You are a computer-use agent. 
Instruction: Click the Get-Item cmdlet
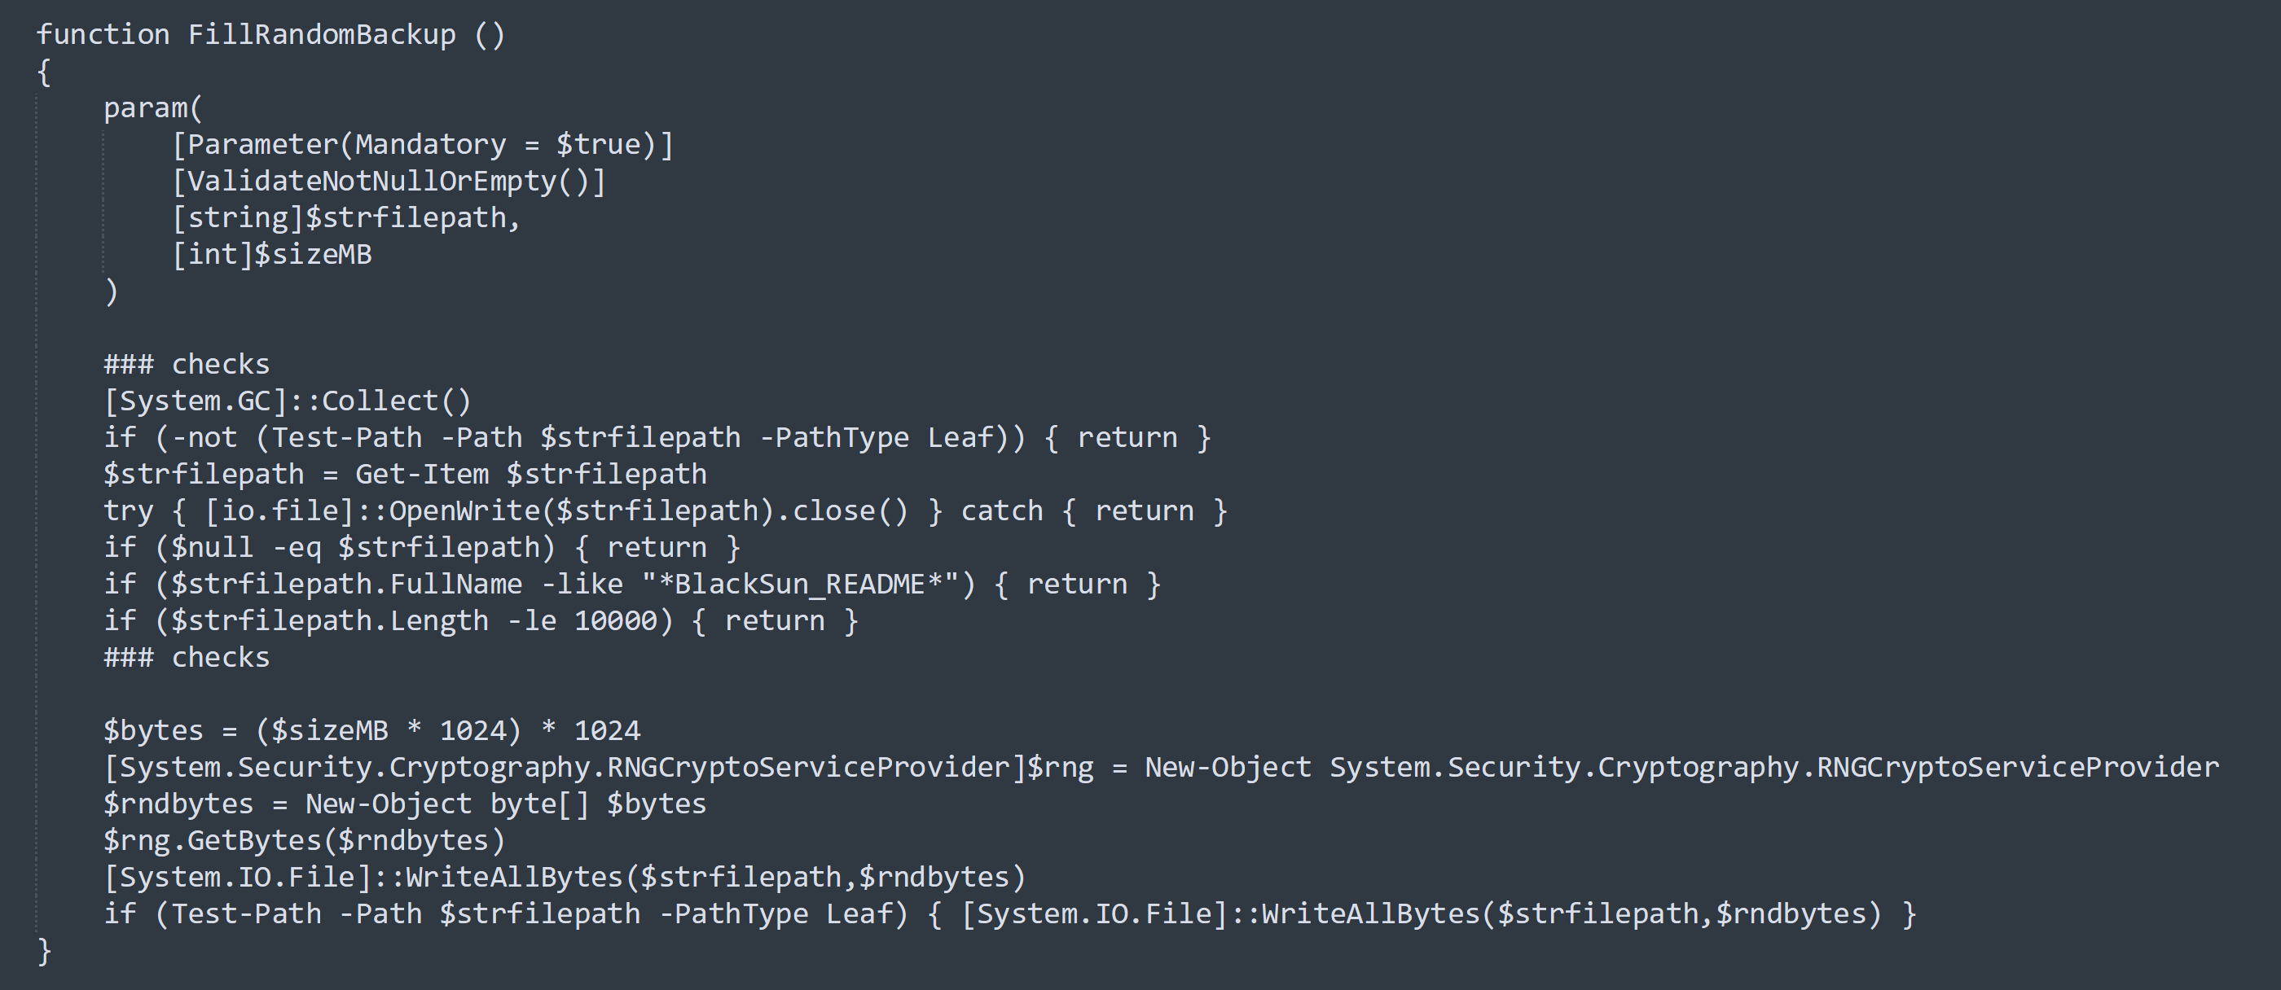(421, 474)
